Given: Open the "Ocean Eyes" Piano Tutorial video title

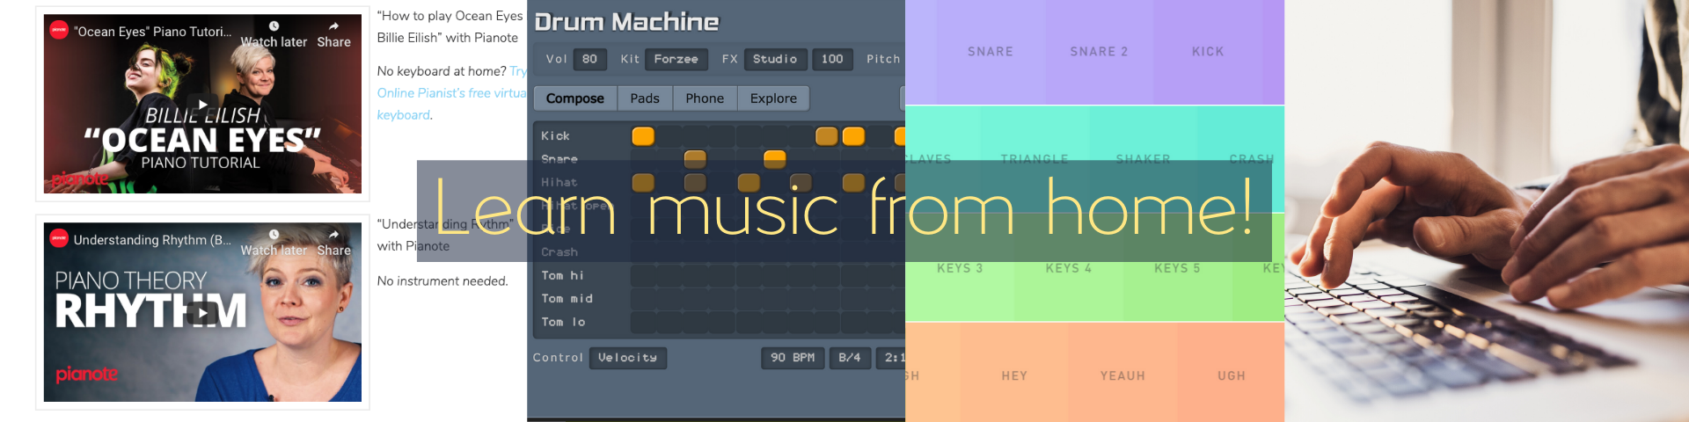Looking at the screenshot, I should 153,32.
